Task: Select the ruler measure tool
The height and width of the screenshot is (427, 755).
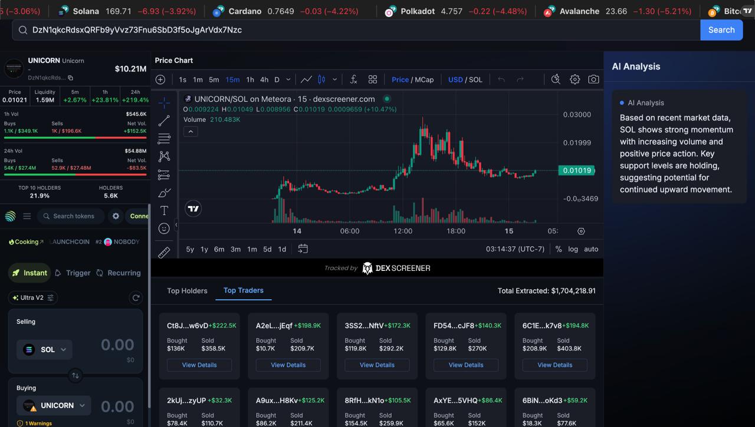Action: [164, 252]
